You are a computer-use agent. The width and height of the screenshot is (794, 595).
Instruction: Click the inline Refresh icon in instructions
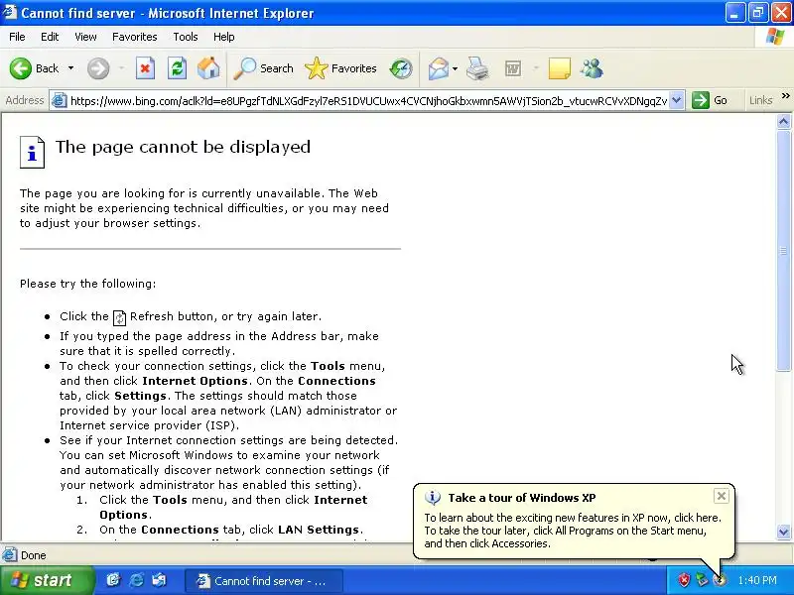[x=119, y=317]
